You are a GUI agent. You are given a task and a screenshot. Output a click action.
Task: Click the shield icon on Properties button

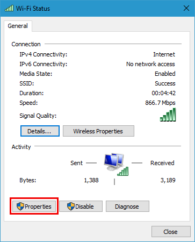tap(20, 207)
